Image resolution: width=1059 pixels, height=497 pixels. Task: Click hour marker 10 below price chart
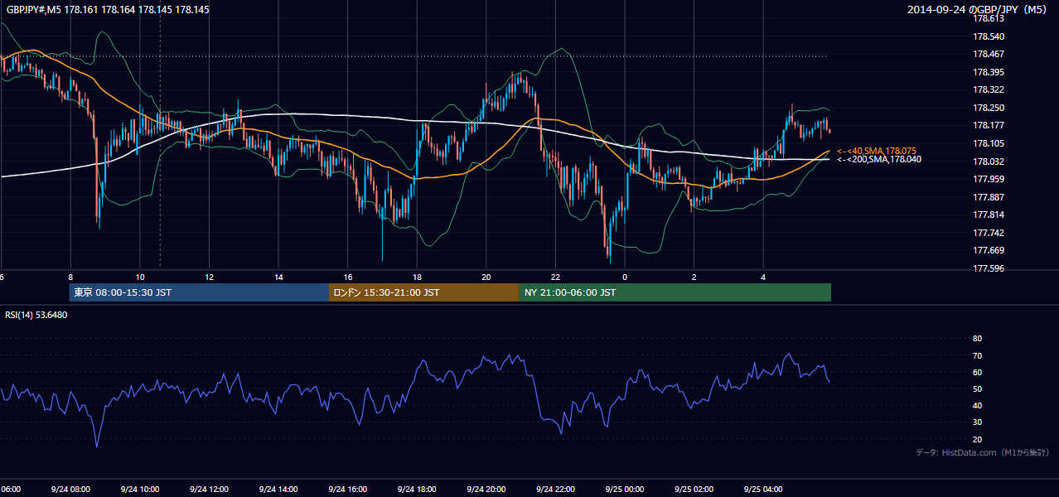coord(140,277)
